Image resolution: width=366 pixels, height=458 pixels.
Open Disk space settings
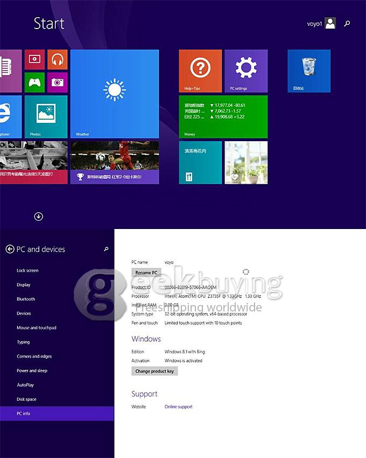(x=26, y=399)
